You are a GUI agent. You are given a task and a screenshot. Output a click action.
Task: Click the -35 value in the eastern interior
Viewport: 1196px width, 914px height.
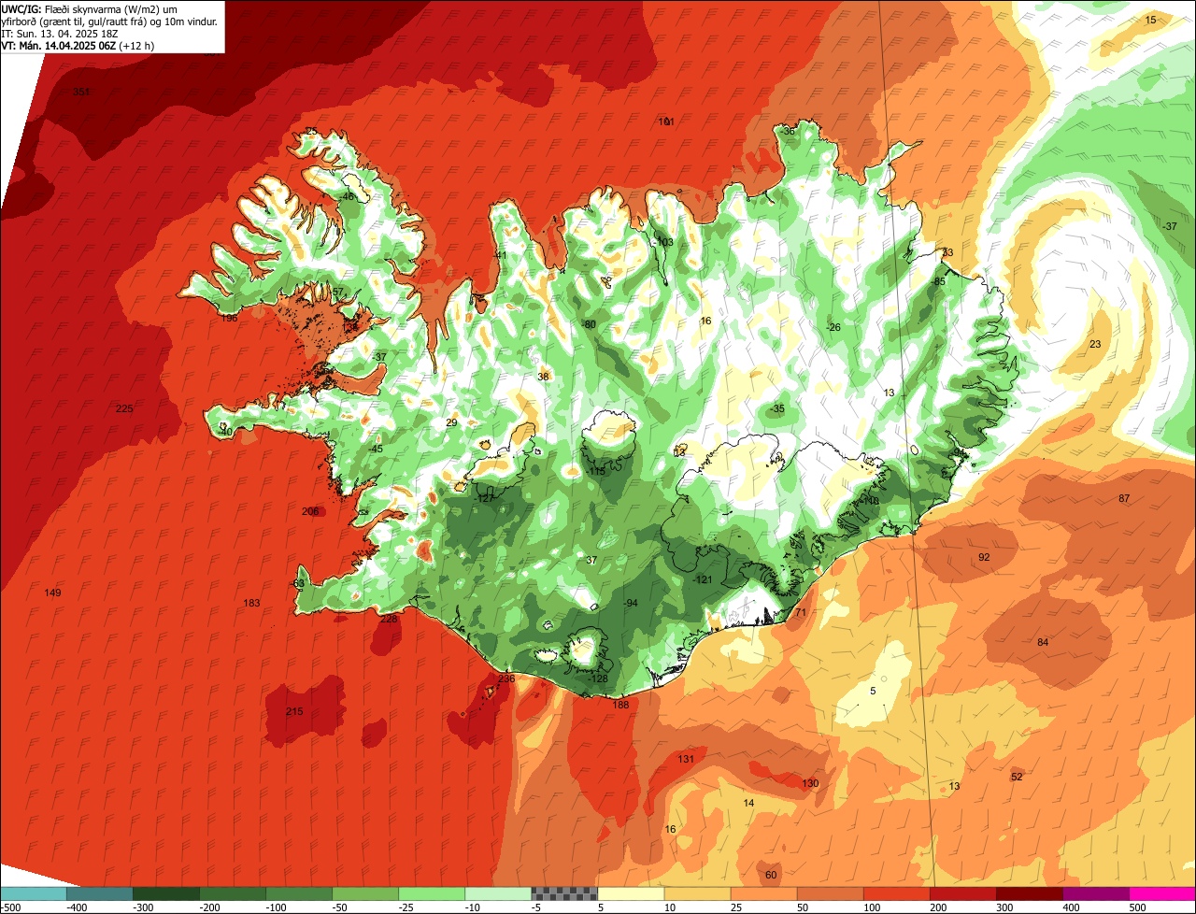tap(776, 409)
